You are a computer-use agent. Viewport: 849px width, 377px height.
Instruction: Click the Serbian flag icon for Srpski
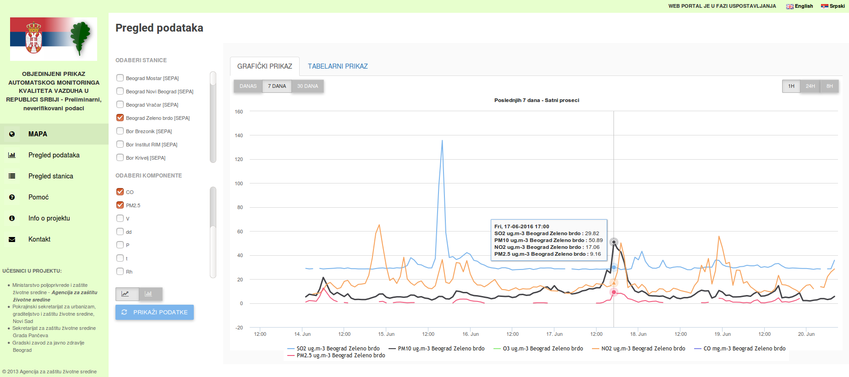pos(825,6)
